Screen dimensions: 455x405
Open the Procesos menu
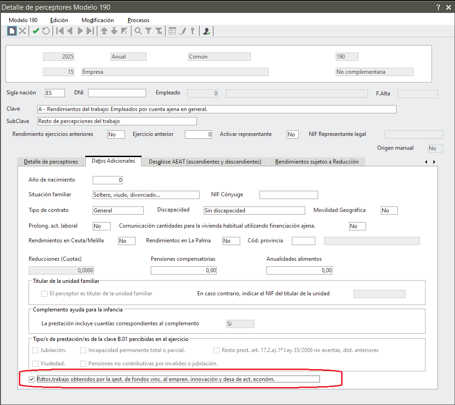click(x=138, y=20)
